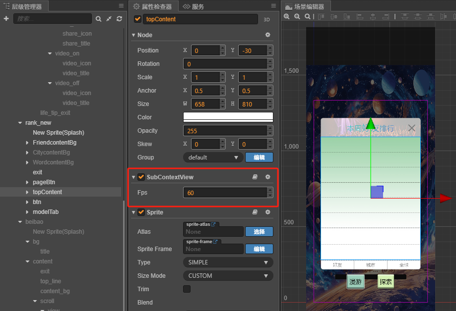Open SubContextView component help docs icon
Image resolution: width=456 pixels, height=311 pixels.
(x=255, y=177)
